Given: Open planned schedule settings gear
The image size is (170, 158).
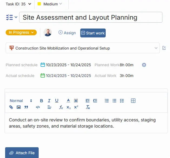Looking at the screenshot, I should pyautogui.click(x=144, y=65).
